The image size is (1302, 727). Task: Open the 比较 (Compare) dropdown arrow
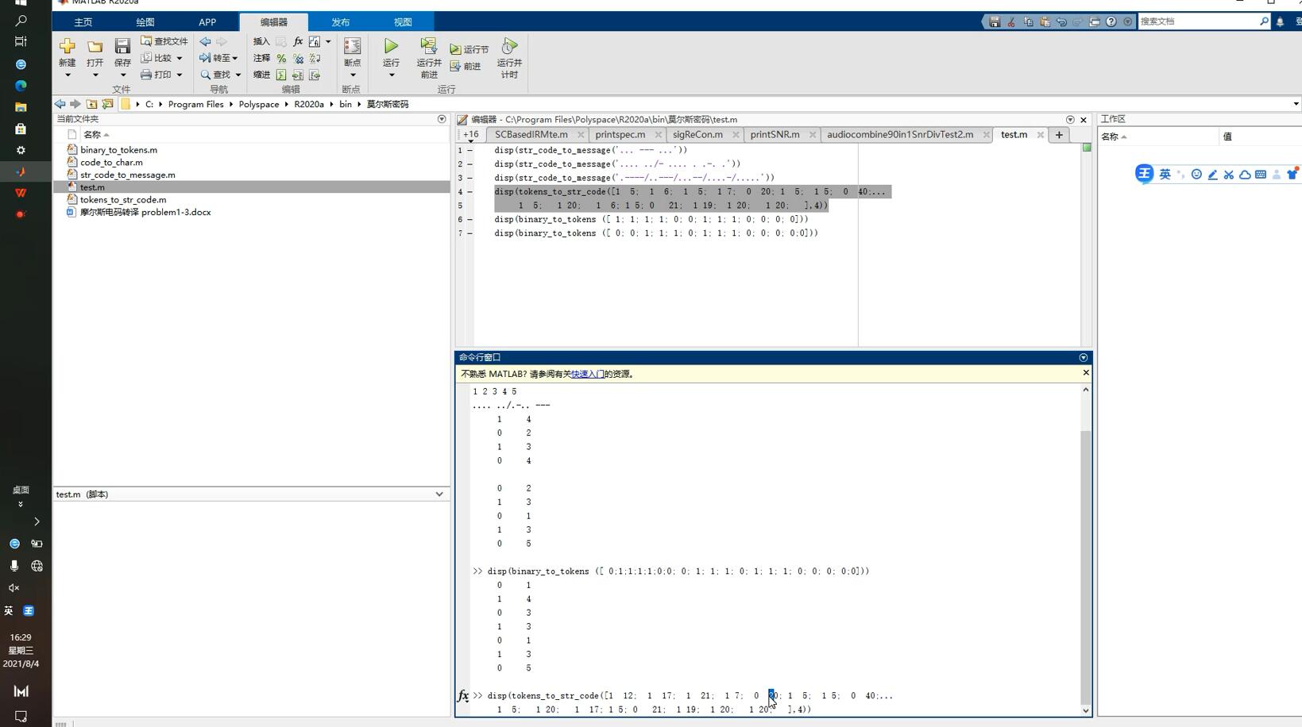click(180, 58)
